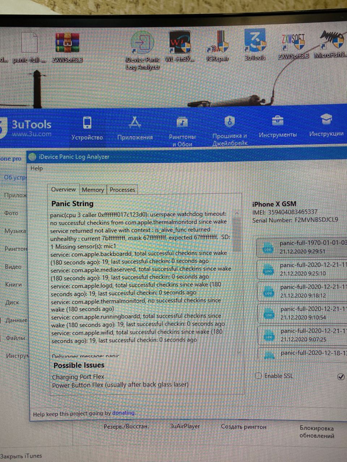The image size is (347, 462).
Task: Select the panic log dated 21.12.2020 9:10:54
Action: [303, 313]
